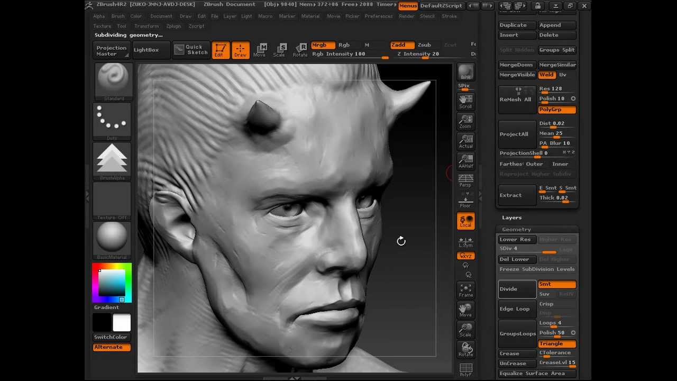
Task: Toggle the Local transformations icon
Action: pyautogui.click(x=466, y=221)
